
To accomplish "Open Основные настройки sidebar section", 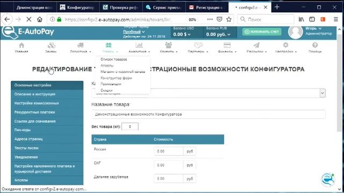I will click(47, 85).
